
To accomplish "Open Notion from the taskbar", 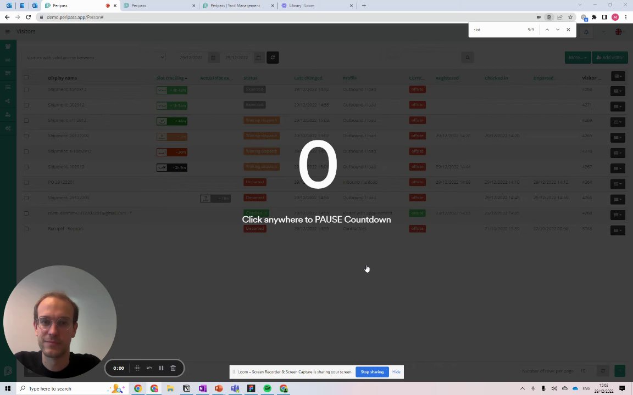I will pos(186,388).
